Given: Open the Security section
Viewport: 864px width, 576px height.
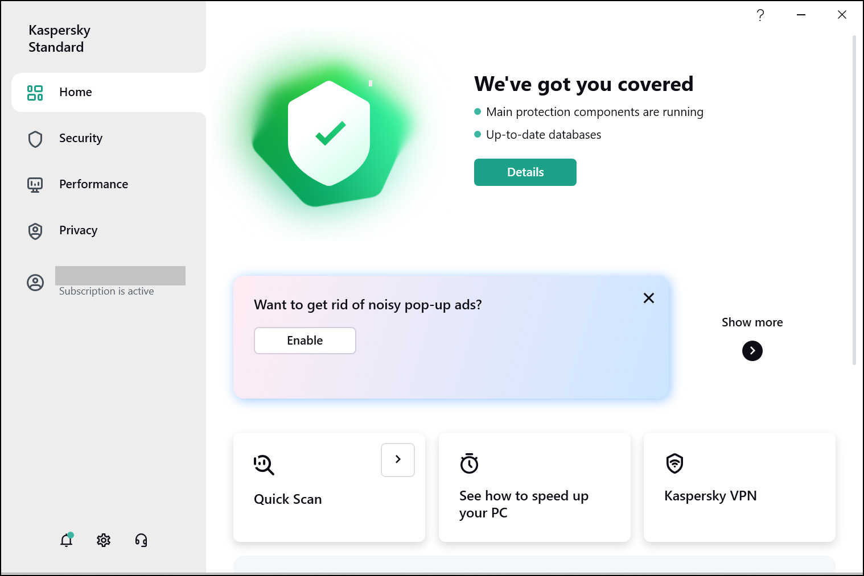Looking at the screenshot, I should (x=80, y=138).
